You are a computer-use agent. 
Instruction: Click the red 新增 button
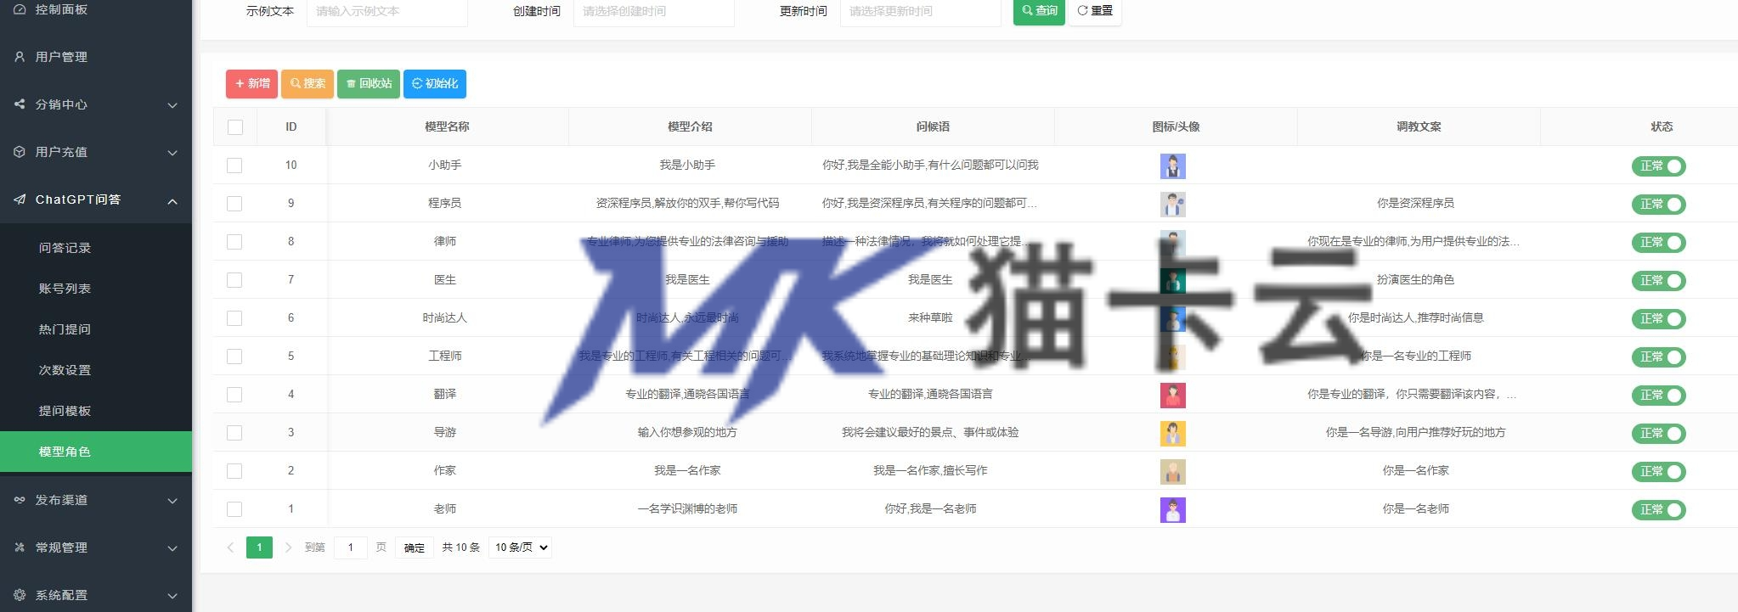(251, 83)
